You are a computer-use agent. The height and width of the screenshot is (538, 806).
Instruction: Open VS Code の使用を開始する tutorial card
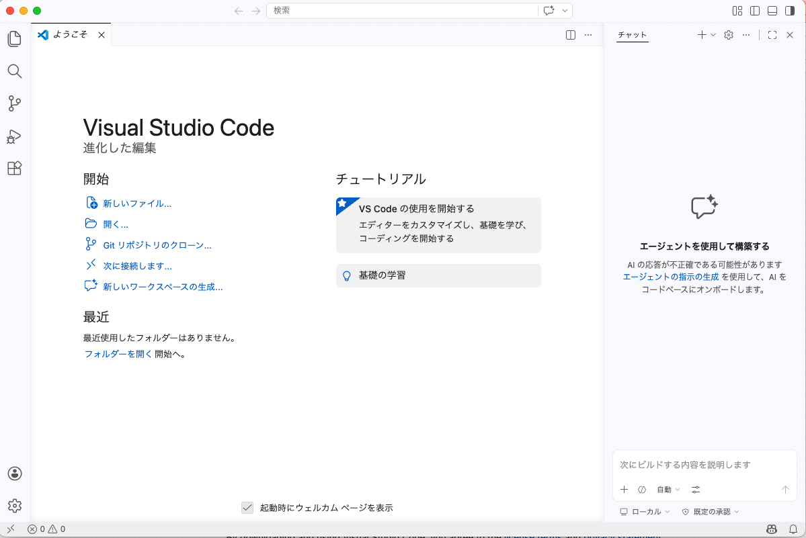pos(438,225)
